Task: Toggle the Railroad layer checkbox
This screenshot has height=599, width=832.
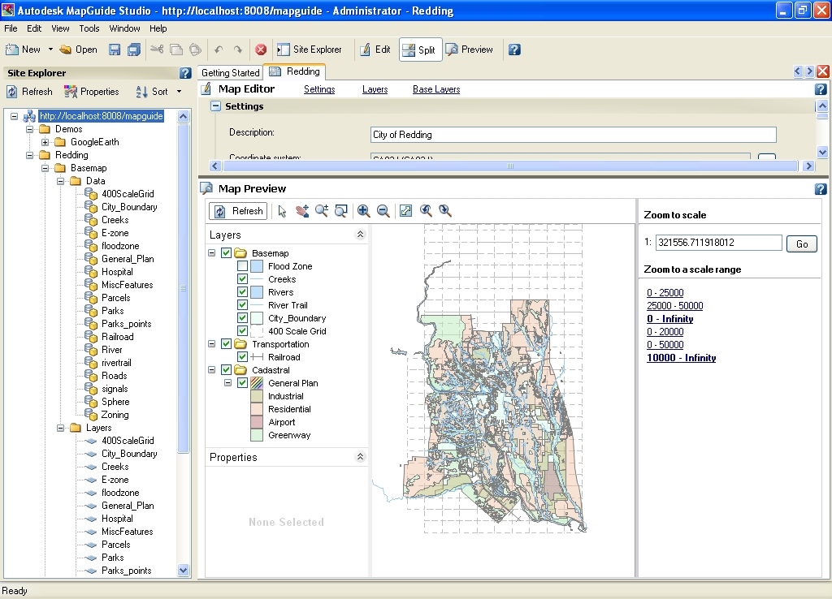Action: [x=242, y=357]
